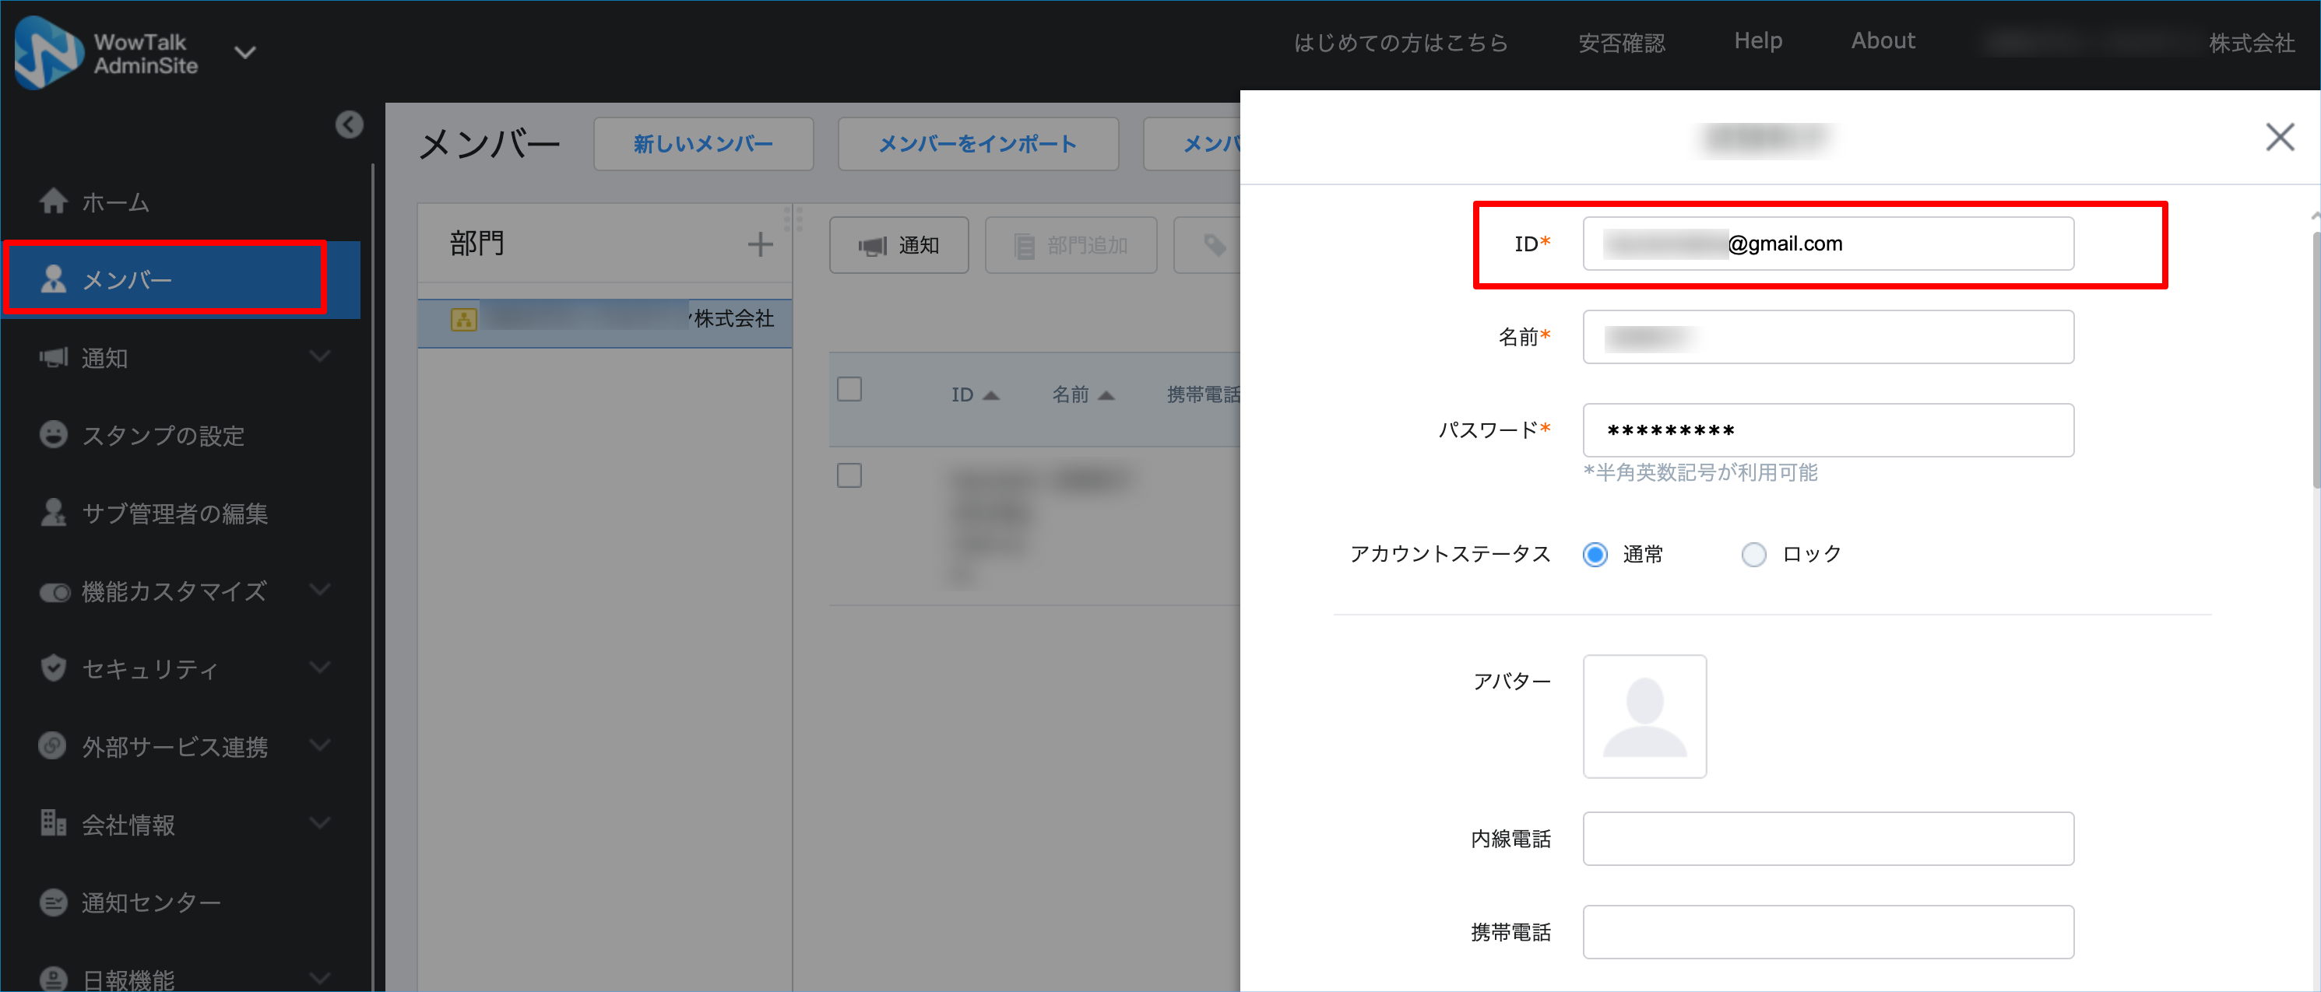Add a department with the plus icon
This screenshot has height=992, width=2321.
pos(761,244)
